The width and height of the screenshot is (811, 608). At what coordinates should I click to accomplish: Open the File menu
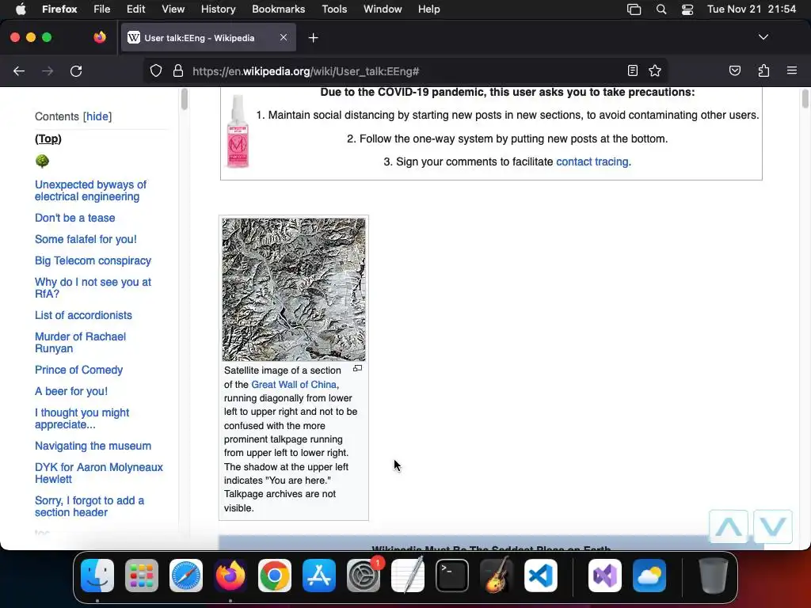pos(102,9)
